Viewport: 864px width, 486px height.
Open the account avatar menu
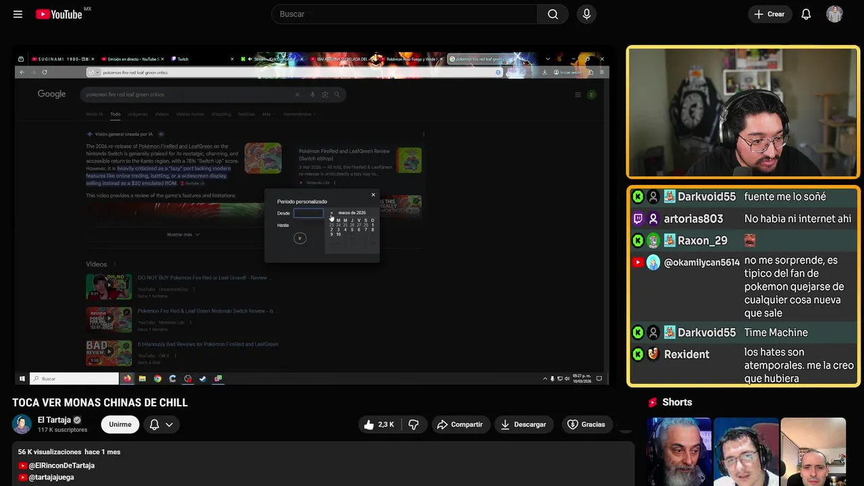point(834,14)
